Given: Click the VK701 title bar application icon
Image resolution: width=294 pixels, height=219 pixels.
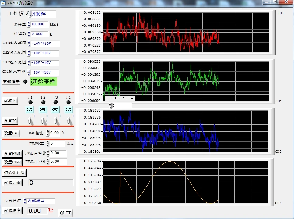Looking at the screenshot, I should pyautogui.click(x=4, y=3).
